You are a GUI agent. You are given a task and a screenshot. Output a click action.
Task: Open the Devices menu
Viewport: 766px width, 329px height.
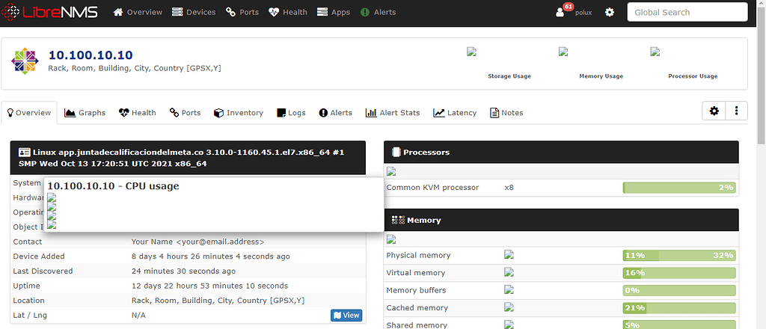pos(194,12)
